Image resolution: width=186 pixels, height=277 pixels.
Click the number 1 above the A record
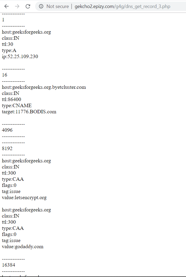point(3,20)
